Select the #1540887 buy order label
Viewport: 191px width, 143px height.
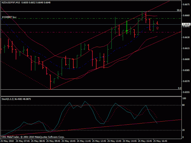[9, 17]
